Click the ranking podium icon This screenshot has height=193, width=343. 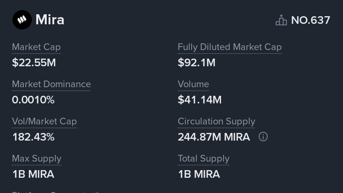coord(281,20)
